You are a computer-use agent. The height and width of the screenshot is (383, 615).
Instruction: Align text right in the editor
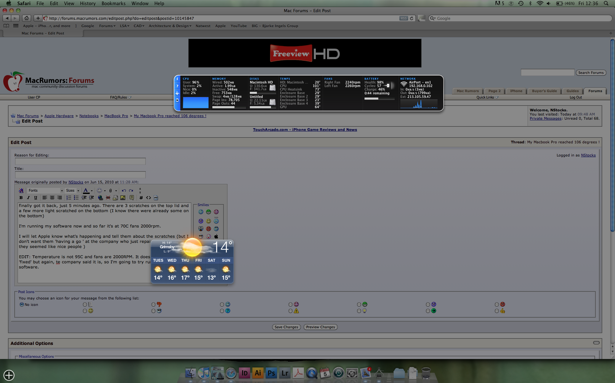[x=60, y=198]
